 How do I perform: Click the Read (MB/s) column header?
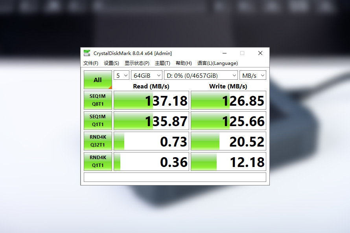pyautogui.click(x=151, y=86)
